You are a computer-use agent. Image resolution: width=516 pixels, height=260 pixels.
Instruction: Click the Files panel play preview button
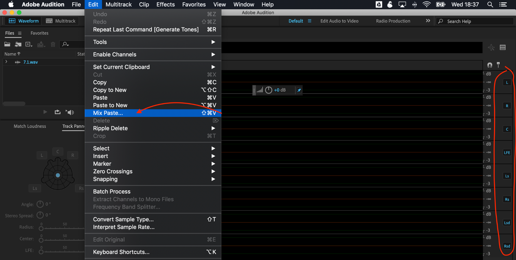pyautogui.click(x=45, y=112)
